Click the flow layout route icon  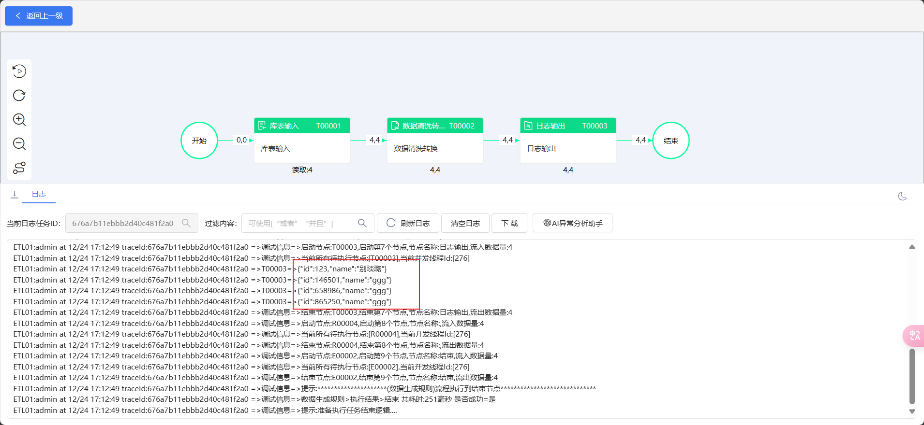tap(19, 168)
